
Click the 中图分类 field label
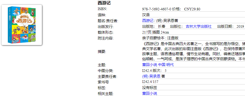106,71
